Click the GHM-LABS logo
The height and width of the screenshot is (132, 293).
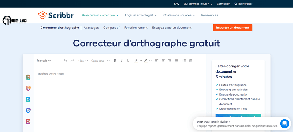[15, 20]
